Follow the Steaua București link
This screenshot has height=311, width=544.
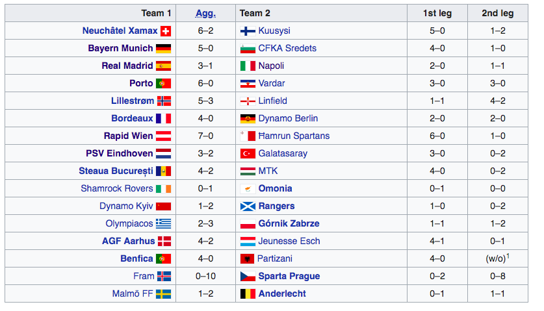[116, 171]
